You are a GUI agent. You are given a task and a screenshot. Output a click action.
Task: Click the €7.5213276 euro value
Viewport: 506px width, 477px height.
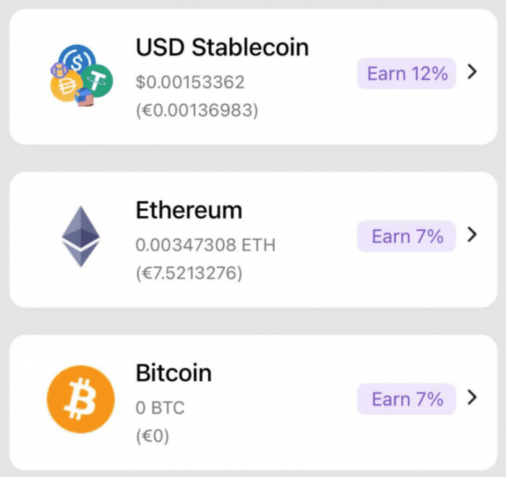point(189,273)
